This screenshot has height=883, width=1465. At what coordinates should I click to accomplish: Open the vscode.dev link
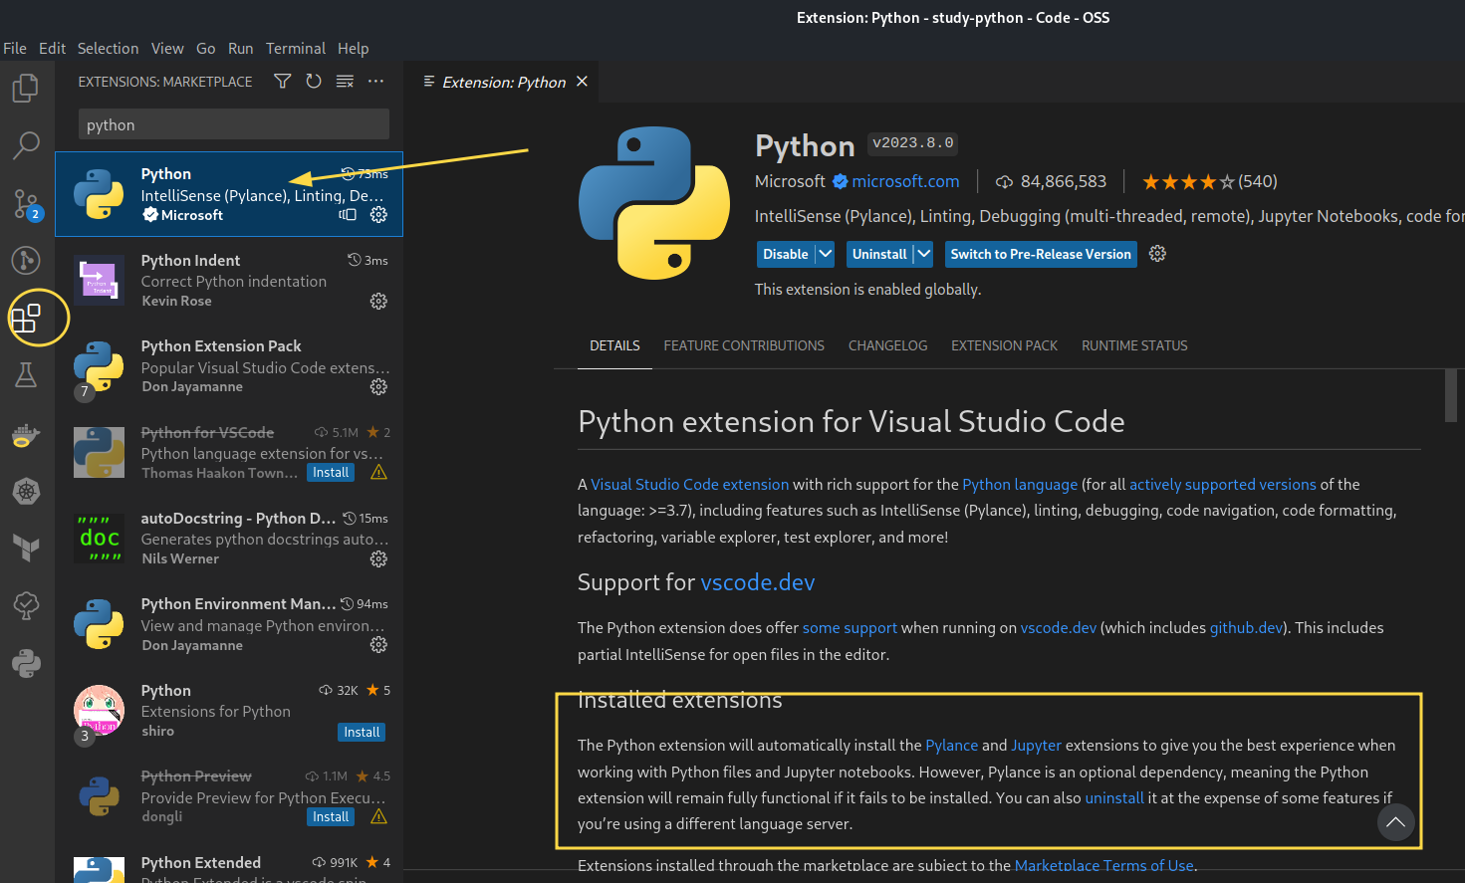pyautogui.click(x=757, y=581)
